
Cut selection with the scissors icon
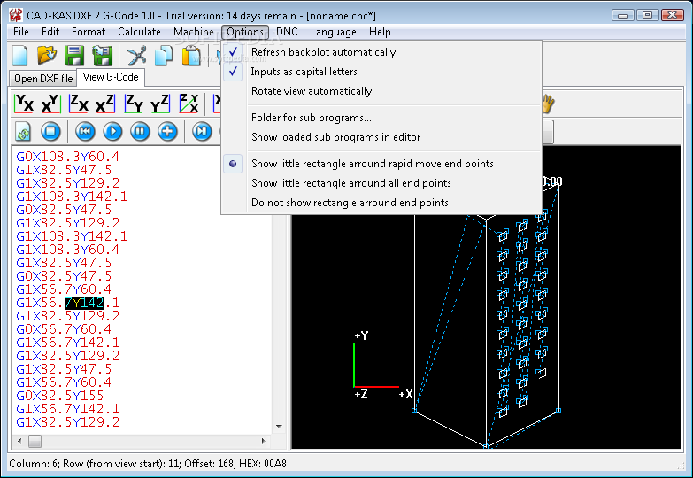[x=136, y=56]
